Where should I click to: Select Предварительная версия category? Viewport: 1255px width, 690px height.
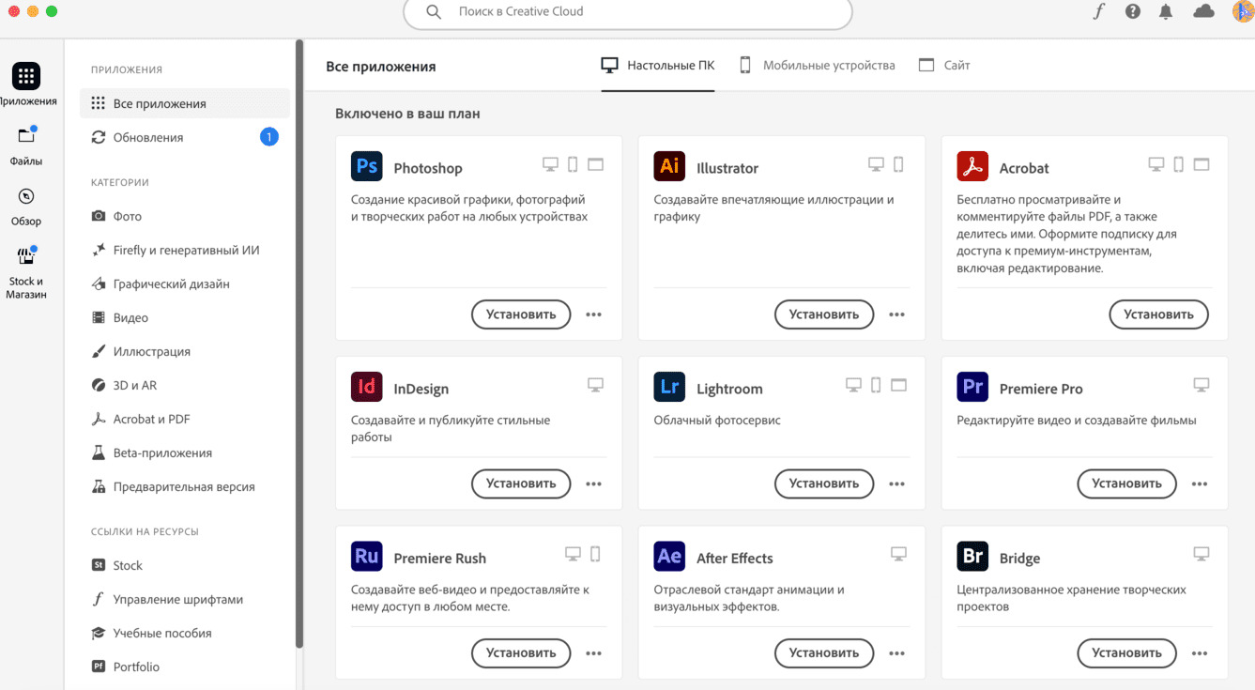[184, 486]
